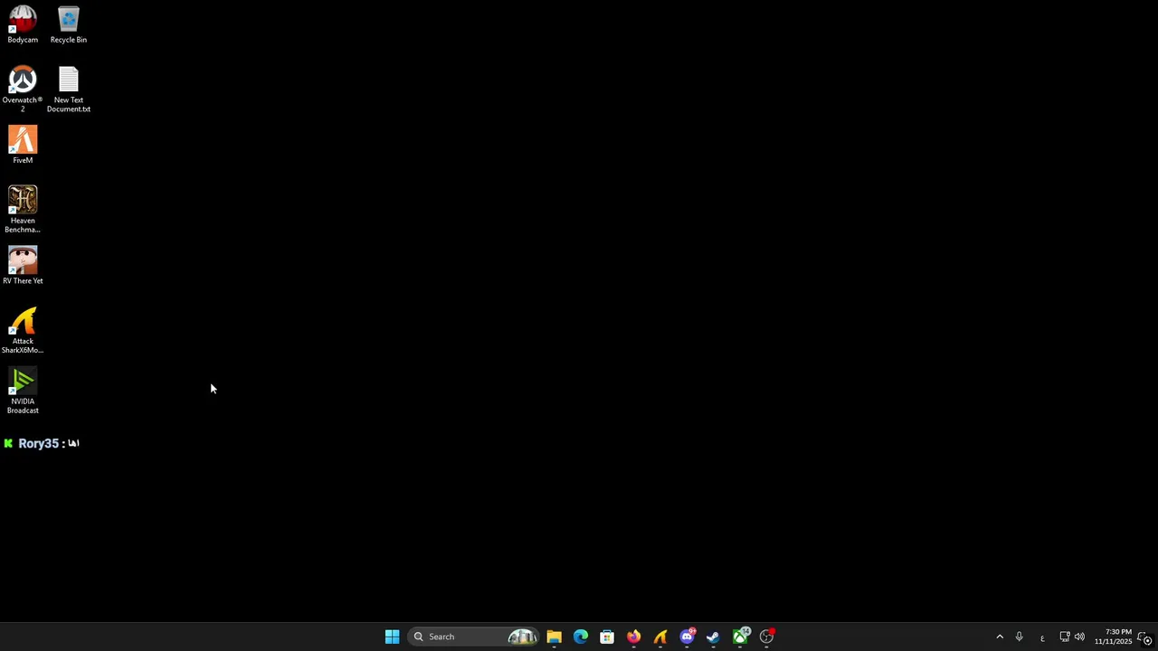Open the Xbox app in the taskbar
Screen dimensions: 1158x651
click(x=740, y=637)
